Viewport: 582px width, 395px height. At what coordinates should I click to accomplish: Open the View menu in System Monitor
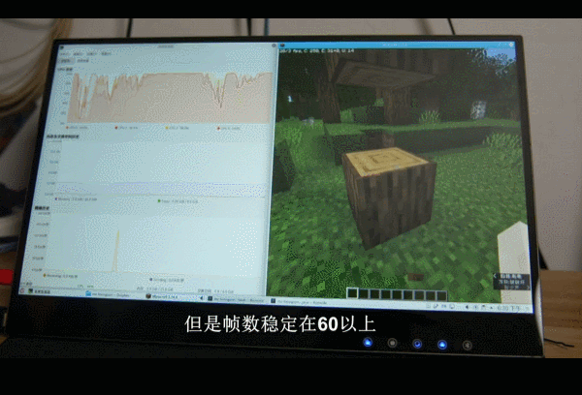[78, 53]
